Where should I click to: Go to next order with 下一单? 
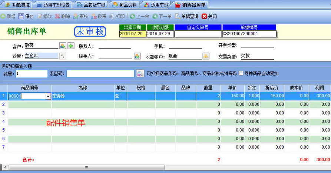coord(155,16)
